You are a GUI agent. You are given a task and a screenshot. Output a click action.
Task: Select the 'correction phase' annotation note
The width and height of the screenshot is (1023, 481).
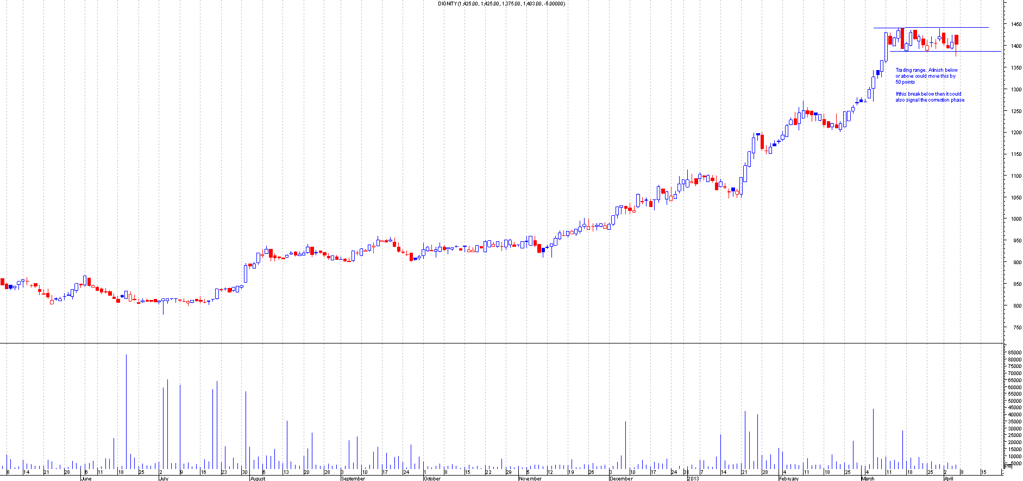tap(930, 97)
